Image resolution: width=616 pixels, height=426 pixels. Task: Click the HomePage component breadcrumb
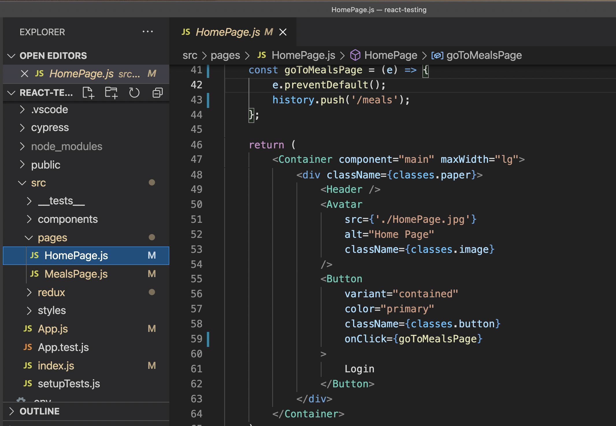pyautogui.click(x=391, y=55)
